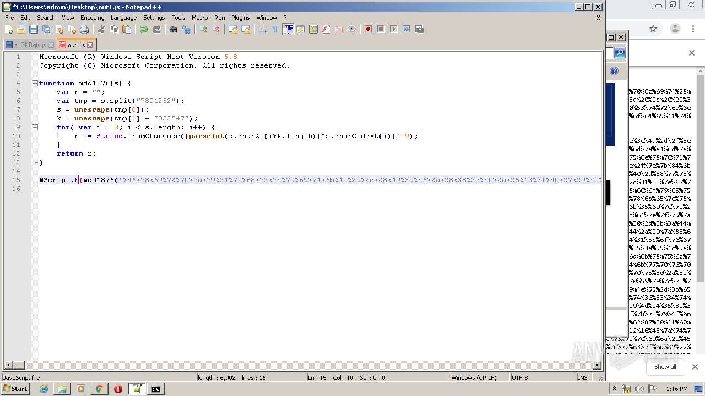Image resolution: width=705 pixels, height=396 pixels.
Task: Collapse the for loop fold marker
Action: coord(35,127)
